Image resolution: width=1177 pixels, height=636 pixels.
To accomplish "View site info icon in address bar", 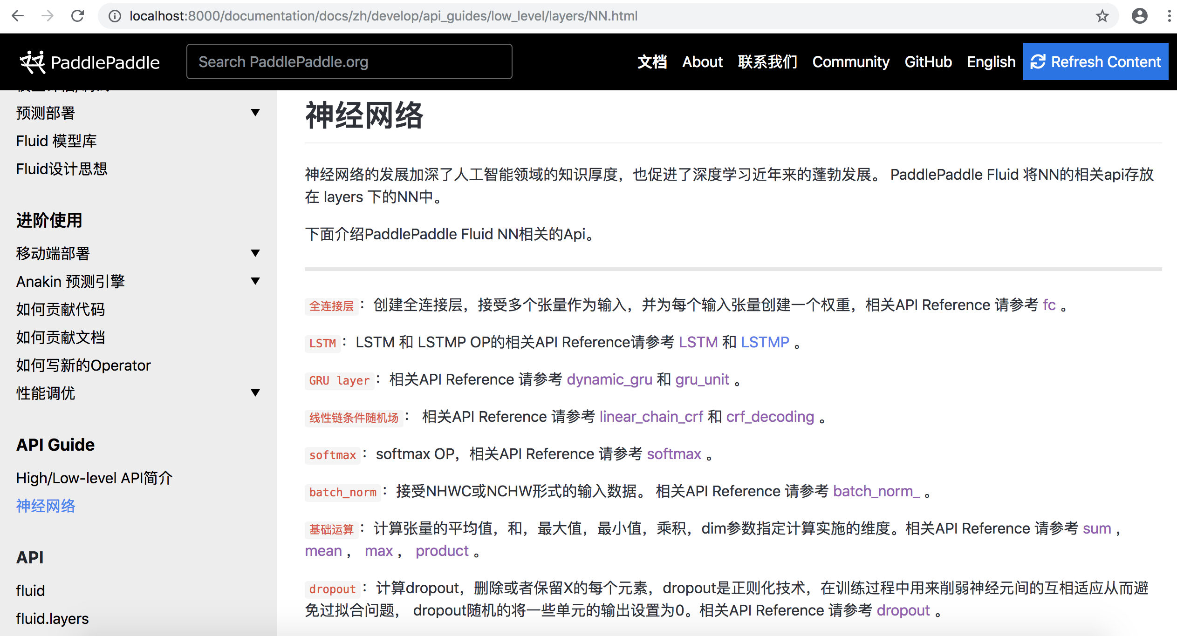I will (x=115, y=16).
